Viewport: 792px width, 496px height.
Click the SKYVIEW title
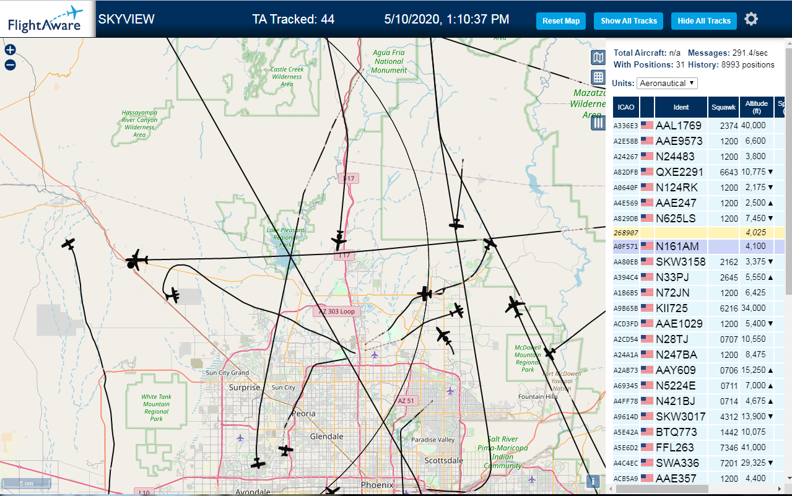click(126, 19)
